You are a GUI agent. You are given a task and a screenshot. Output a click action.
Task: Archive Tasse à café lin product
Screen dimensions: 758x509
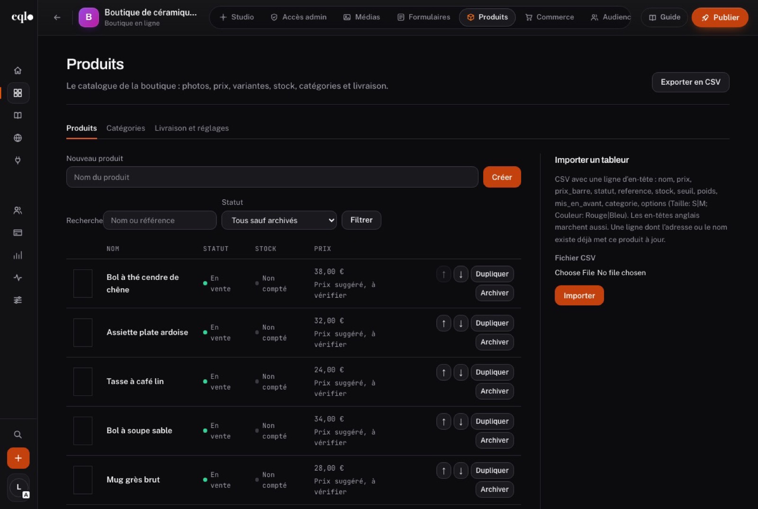pyautogui.click(x=494, y=391)
